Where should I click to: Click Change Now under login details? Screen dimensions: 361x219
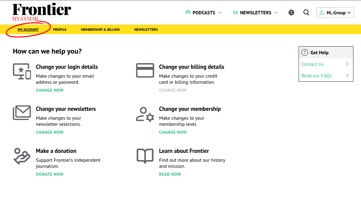coord(50,90)
